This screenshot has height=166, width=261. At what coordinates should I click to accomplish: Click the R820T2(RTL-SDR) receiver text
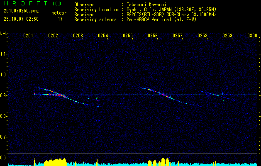tap(171, 15)
